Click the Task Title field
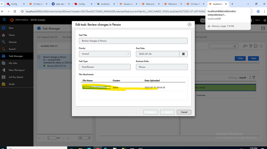Screen dimensions: 267x149 (x=133, y=41)
